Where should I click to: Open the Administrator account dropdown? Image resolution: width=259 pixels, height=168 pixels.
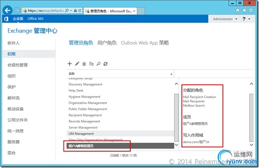pyautogui.click(x=225, y=19)
